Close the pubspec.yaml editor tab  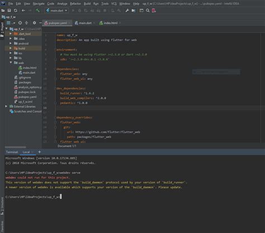[69, 23]
